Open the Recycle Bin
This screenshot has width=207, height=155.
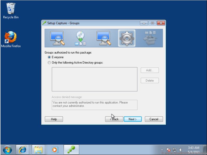click(x=10, y=9)
